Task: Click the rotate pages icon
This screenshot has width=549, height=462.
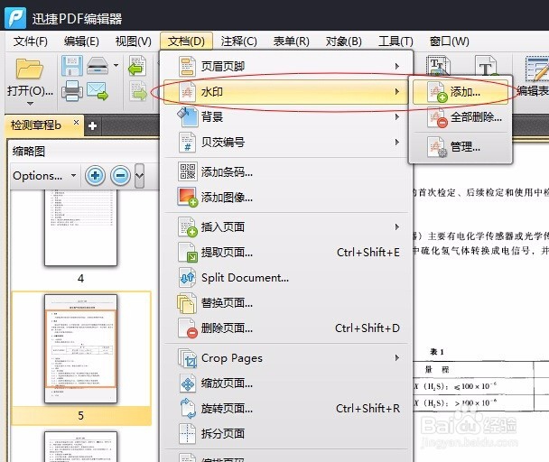Action: tap(187, 409)
